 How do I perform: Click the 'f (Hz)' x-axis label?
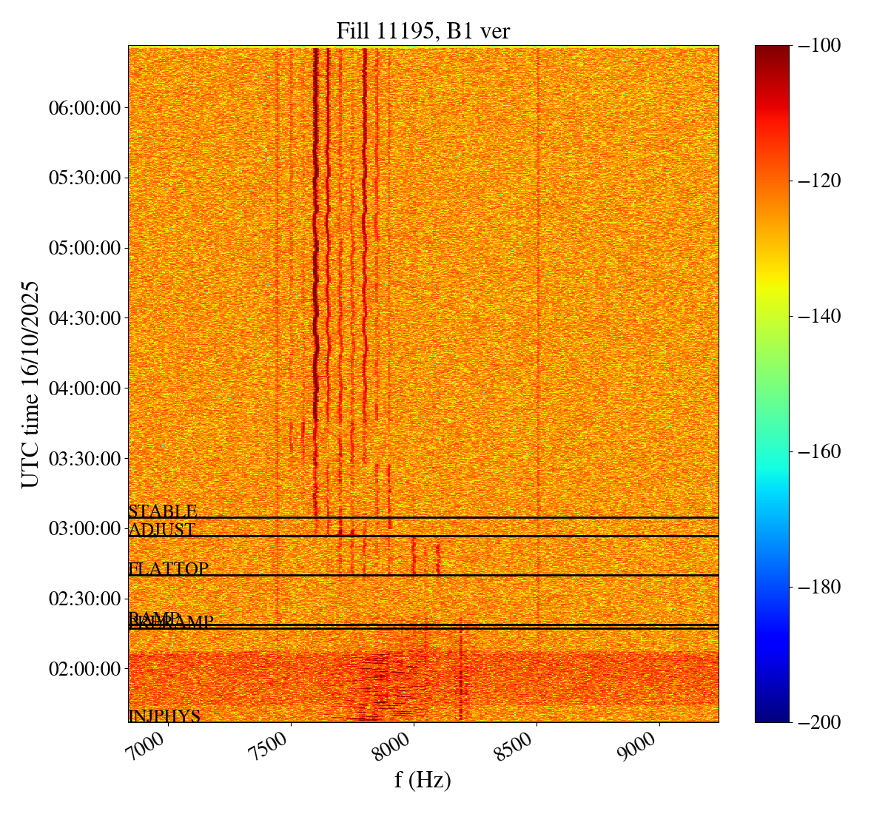[423, 779]
